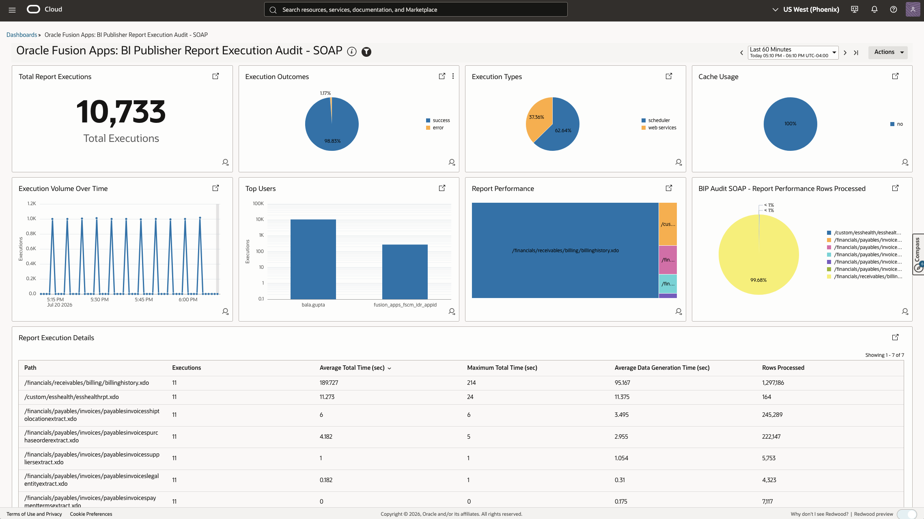Click the Path column header

[30, 368]
